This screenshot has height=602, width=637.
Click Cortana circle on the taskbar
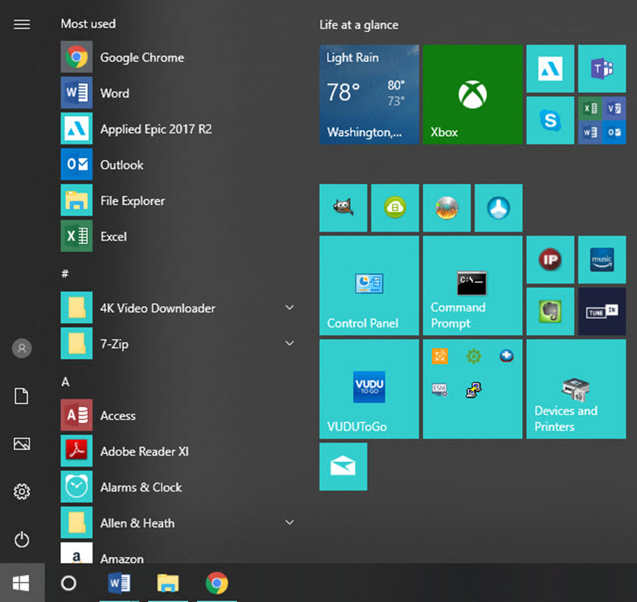68,583
